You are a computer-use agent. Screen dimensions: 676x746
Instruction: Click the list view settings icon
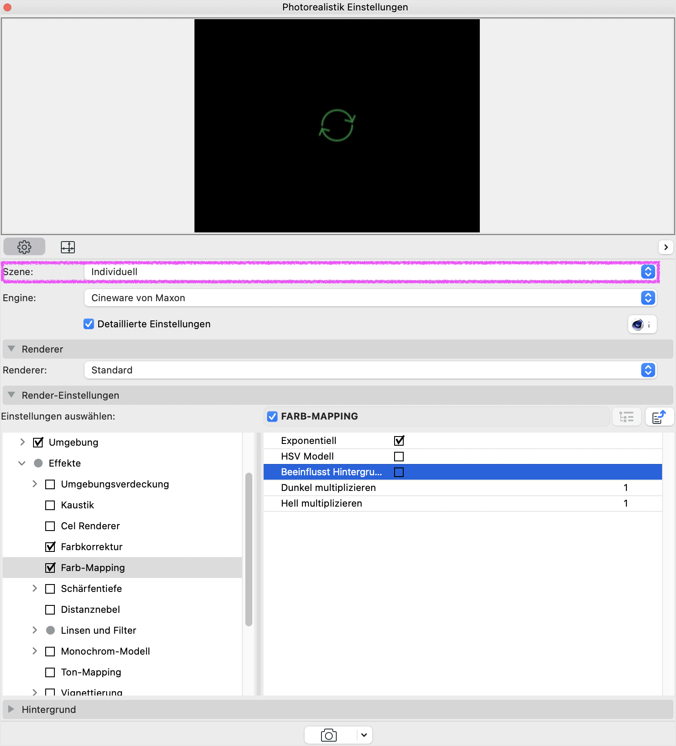626,417
